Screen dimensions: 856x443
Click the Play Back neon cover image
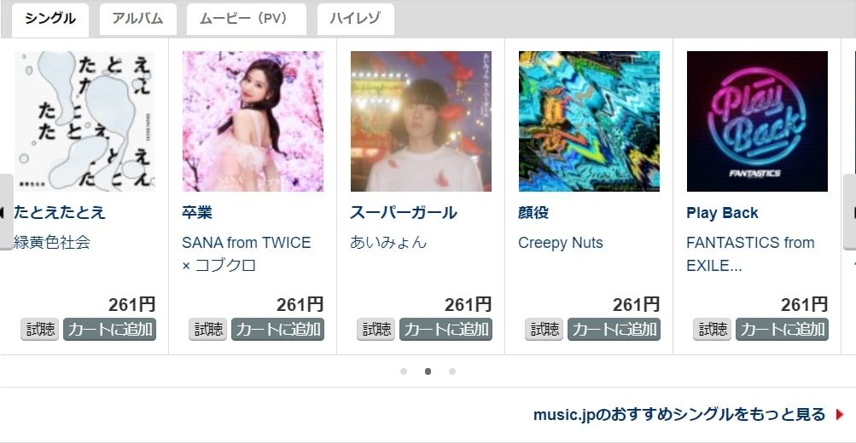pos(757,122)
